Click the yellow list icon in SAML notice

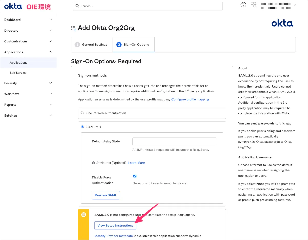tap(83, 215)
